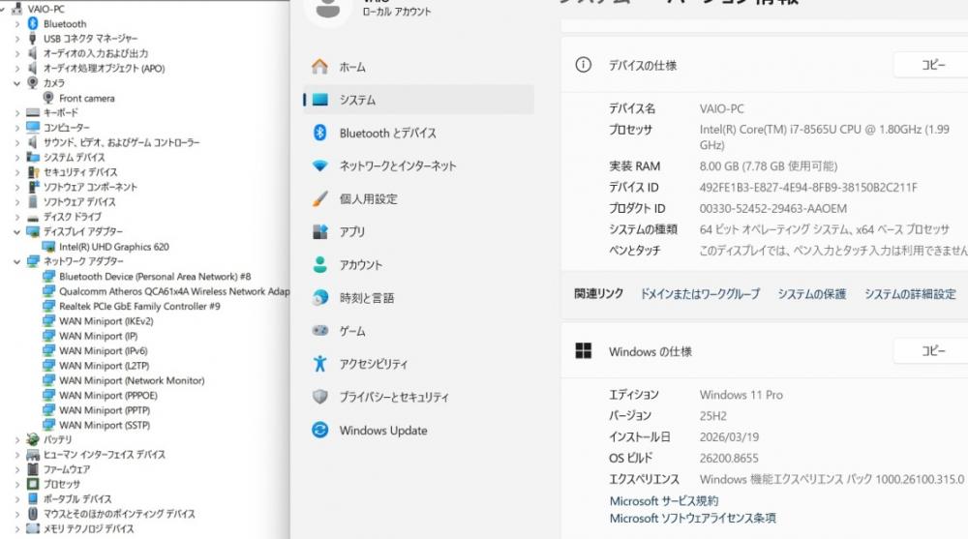Click the info icon beside デバイスの仕様
Screen dimensions: 968x539
(x=584, y=65)
